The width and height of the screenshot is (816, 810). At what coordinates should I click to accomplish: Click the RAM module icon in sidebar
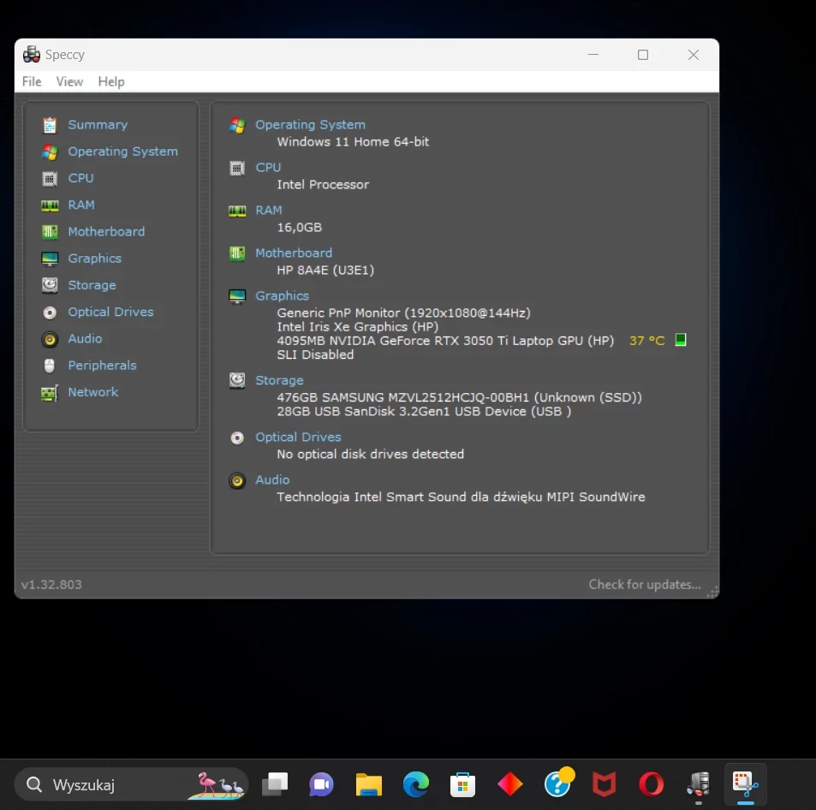point(50,205)
